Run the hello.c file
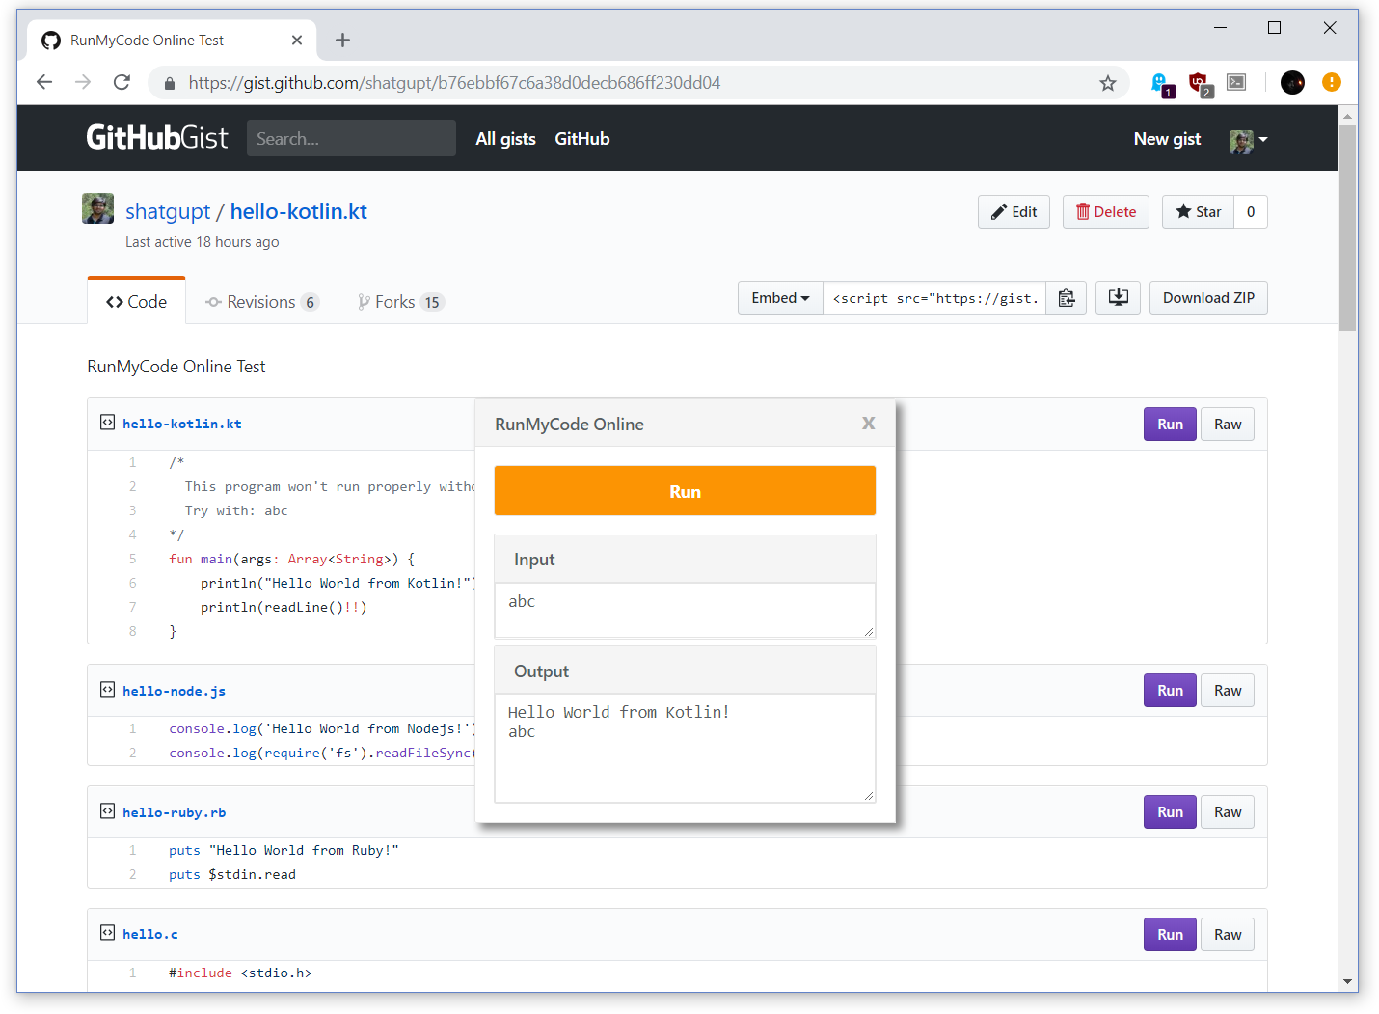 pyautogui.click(x=1170, y=935)
